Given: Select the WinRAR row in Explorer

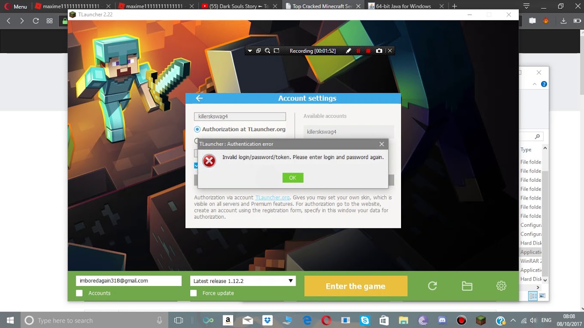Looking at the screenshot, I should point(531,261).
